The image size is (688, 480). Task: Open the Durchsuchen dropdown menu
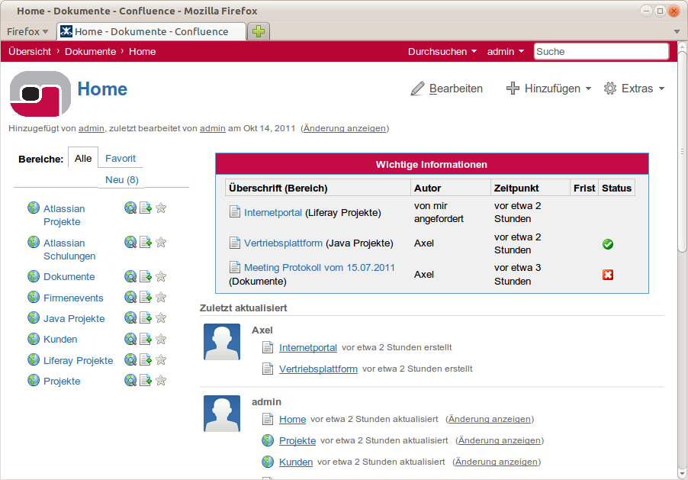[442, 52]
